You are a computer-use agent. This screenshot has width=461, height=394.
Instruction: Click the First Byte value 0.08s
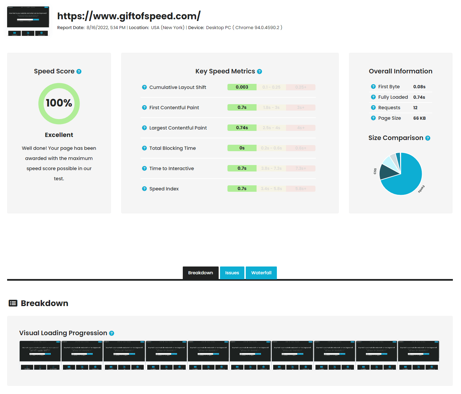(419, 87)
